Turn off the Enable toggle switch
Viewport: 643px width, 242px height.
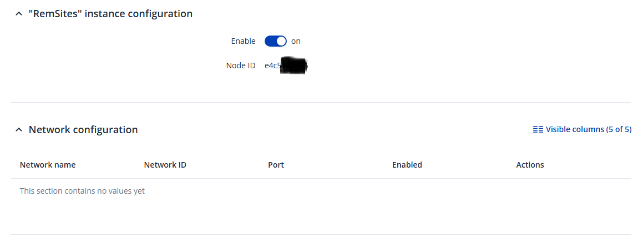coord(275,41)
